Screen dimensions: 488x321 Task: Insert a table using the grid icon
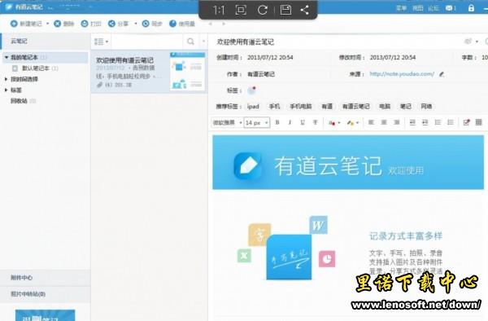pos(479,122)
